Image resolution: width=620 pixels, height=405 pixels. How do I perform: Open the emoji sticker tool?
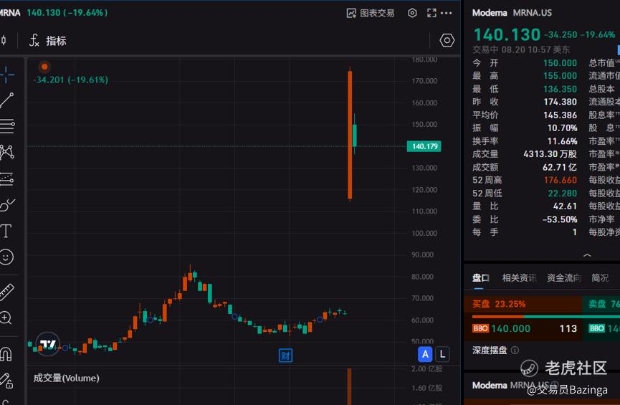[6, 257]
